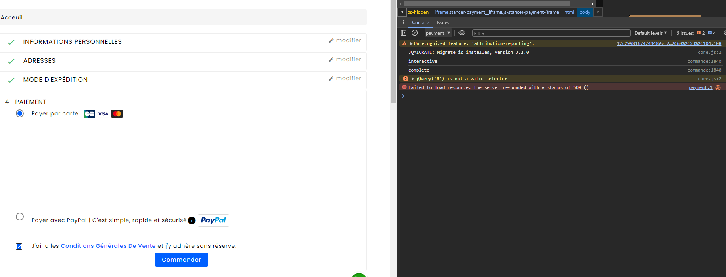Clear the console with the ban icon

415,33
